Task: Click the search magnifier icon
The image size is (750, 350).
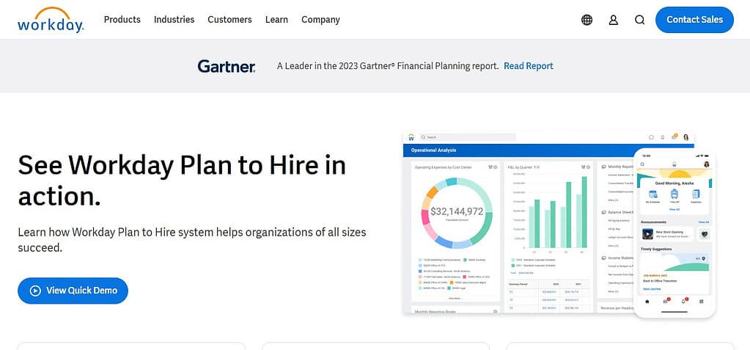Action: [x=639, y=20]
